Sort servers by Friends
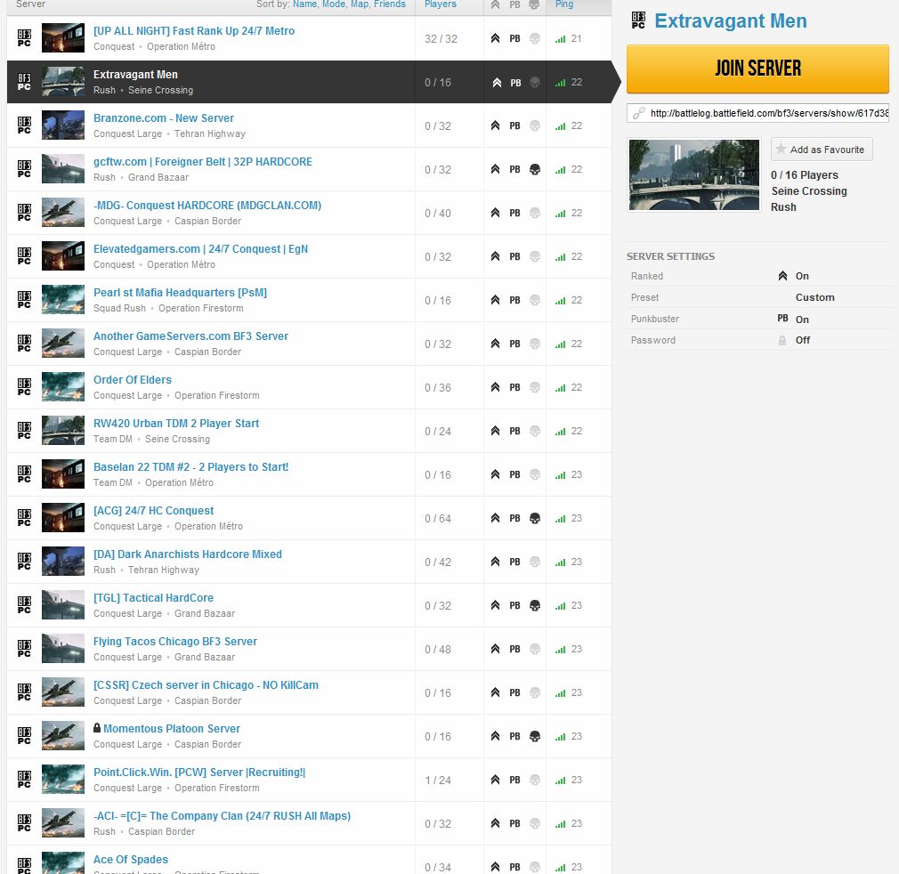 (x=390, y=4)
